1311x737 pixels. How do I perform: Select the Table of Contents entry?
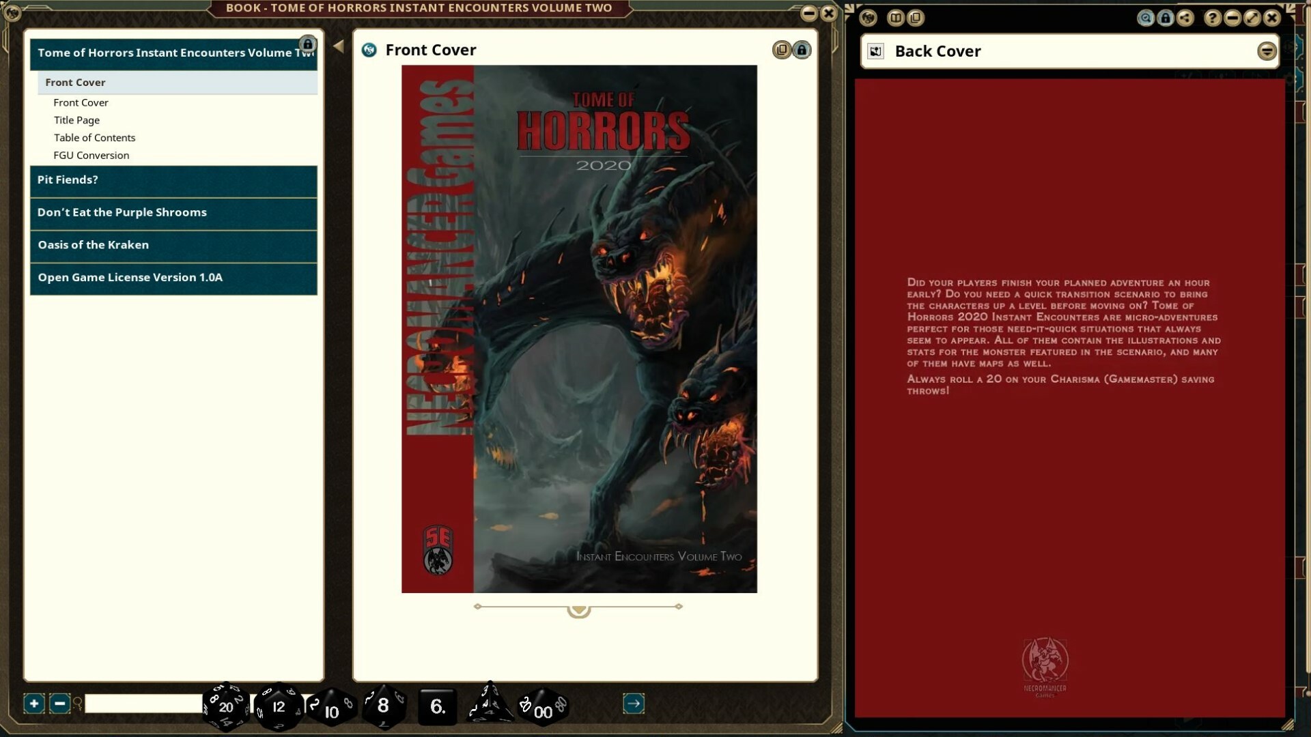click(x=94, y=137)
